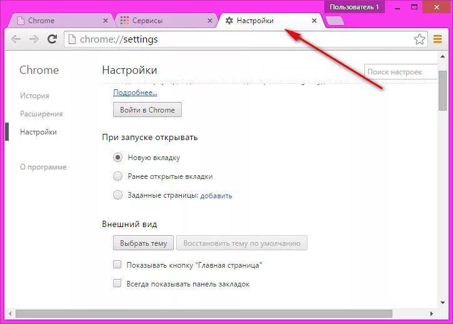The width and height of the screenshot is (453, 324).
Task: Click the При запуске открывать heading
Action: pyautogui.click(x=150, y=137)
